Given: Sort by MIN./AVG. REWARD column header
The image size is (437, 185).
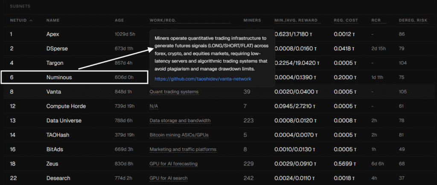Looking at the screenshot, I should 297,20.
